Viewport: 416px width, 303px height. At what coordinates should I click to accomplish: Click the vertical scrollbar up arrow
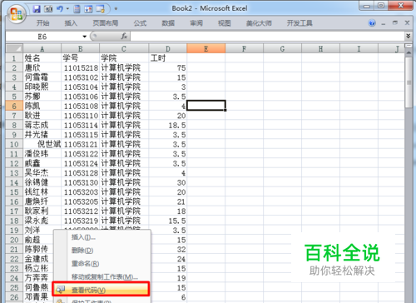point(409,52)
